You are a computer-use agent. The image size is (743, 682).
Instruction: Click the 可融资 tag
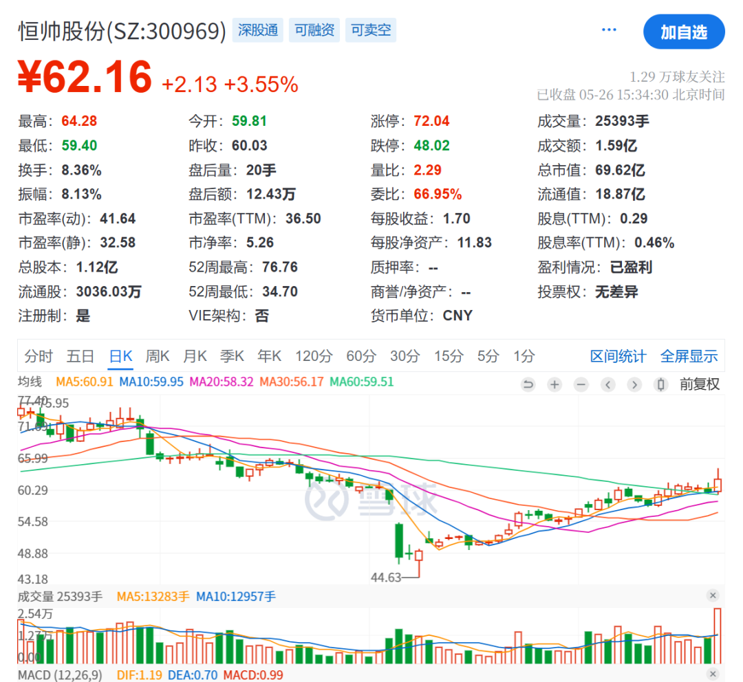click(314, 30)
